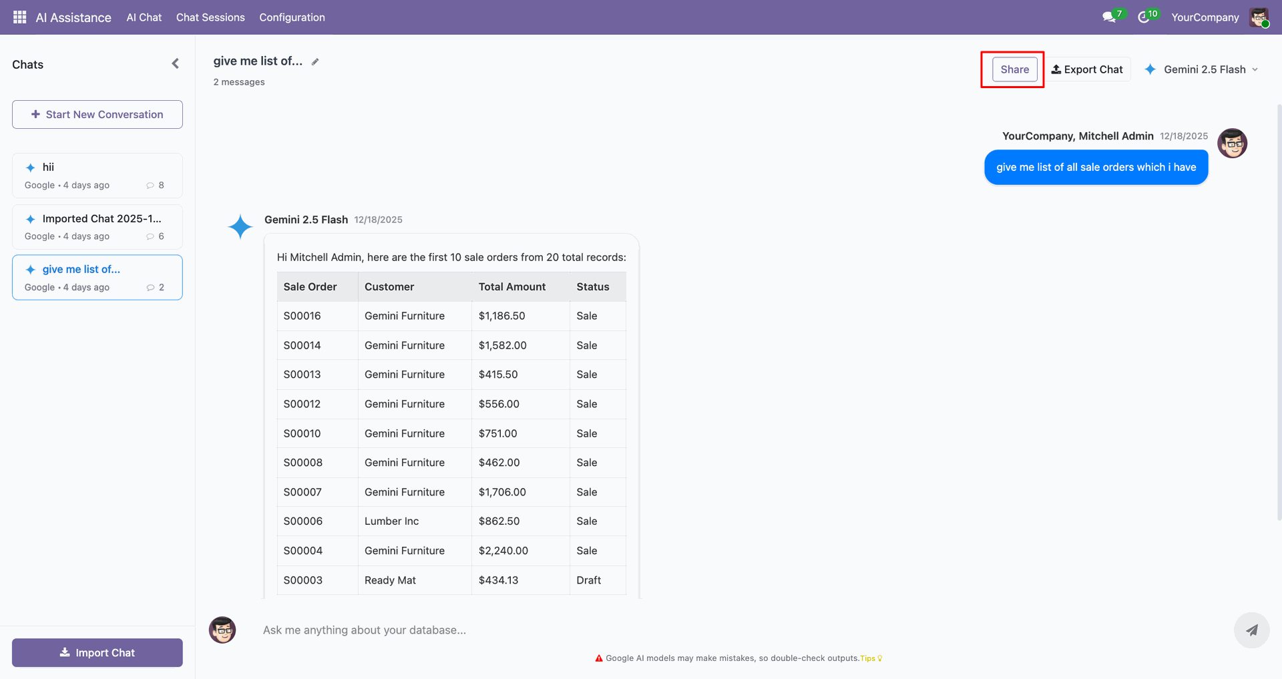Collapse the Chats sidebar panel
Image resolution: width=1282 pixels, height=679 pixels.
[175, 64]
